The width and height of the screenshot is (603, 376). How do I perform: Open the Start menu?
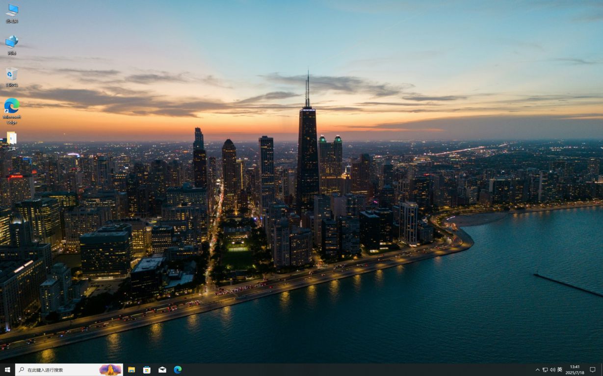[x=7, y=370]
